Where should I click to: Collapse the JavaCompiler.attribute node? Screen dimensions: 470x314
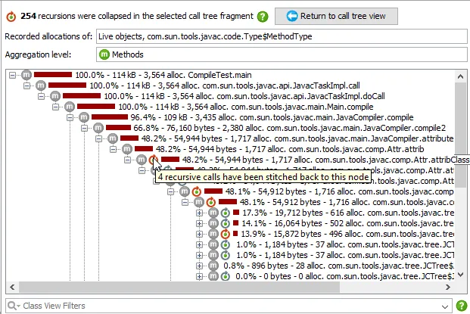coord(98,138)
